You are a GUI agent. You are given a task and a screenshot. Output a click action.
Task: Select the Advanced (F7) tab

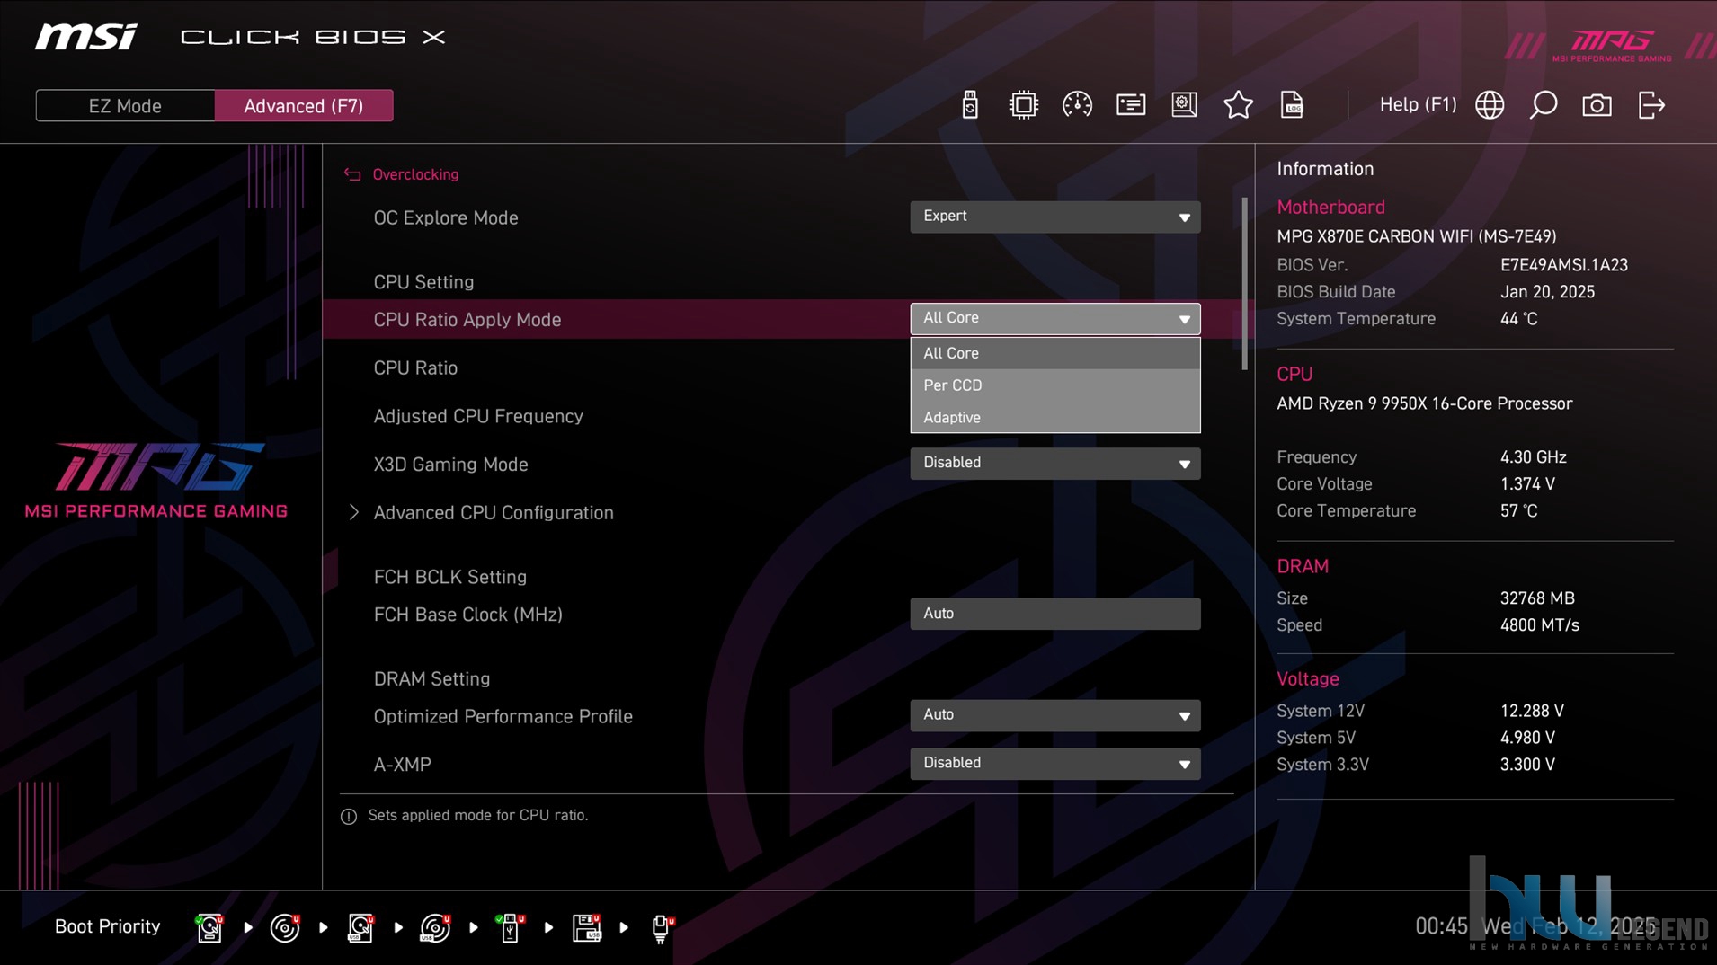pyautogui.click(x=304, y=105)
